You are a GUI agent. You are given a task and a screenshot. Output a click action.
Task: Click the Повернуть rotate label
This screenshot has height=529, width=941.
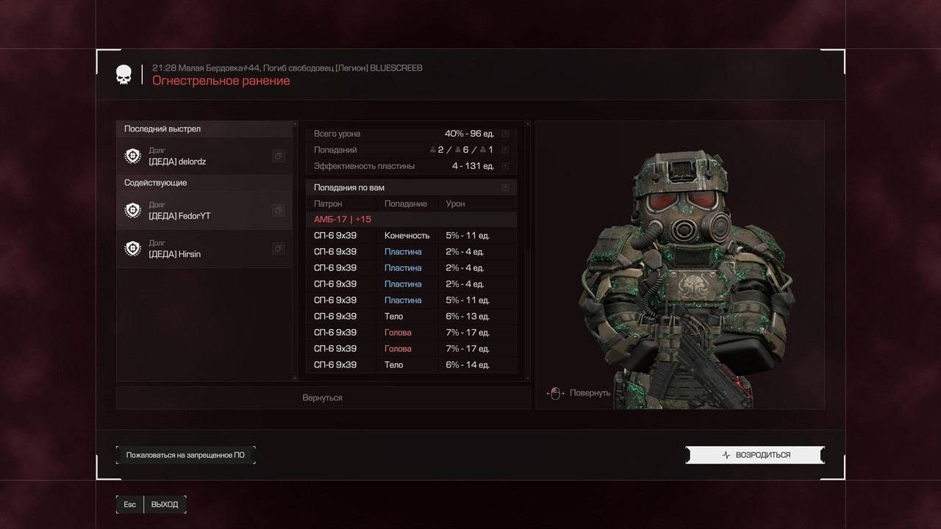point(590,393)
